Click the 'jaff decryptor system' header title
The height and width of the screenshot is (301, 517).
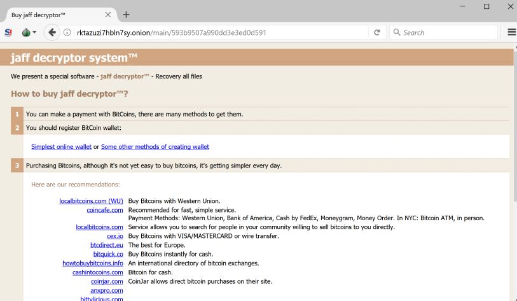click(x=74, y=57)
